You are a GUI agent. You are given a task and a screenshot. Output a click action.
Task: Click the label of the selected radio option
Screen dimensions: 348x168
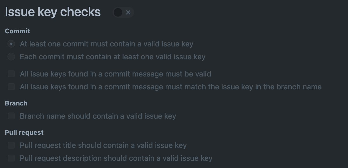(x=106, y=44)
